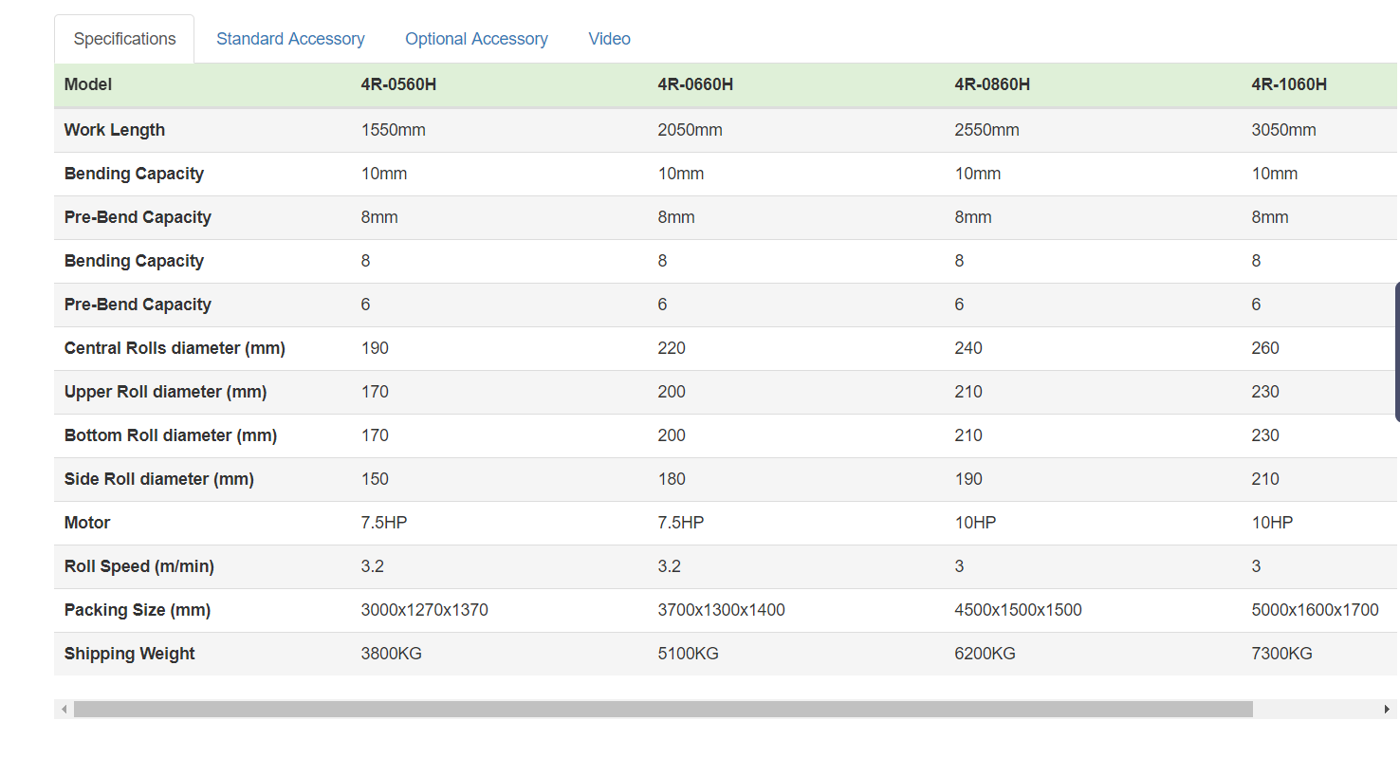Click the empty scrollbar track right of the thumb
The height and width of the screenshot is (758, 1400).
1316,709
